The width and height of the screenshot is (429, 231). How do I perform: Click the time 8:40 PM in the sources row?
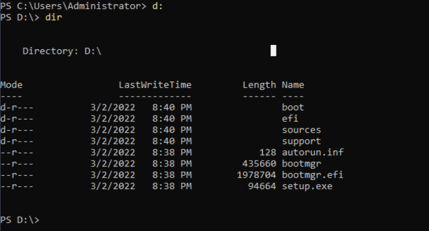pos(172,130)
